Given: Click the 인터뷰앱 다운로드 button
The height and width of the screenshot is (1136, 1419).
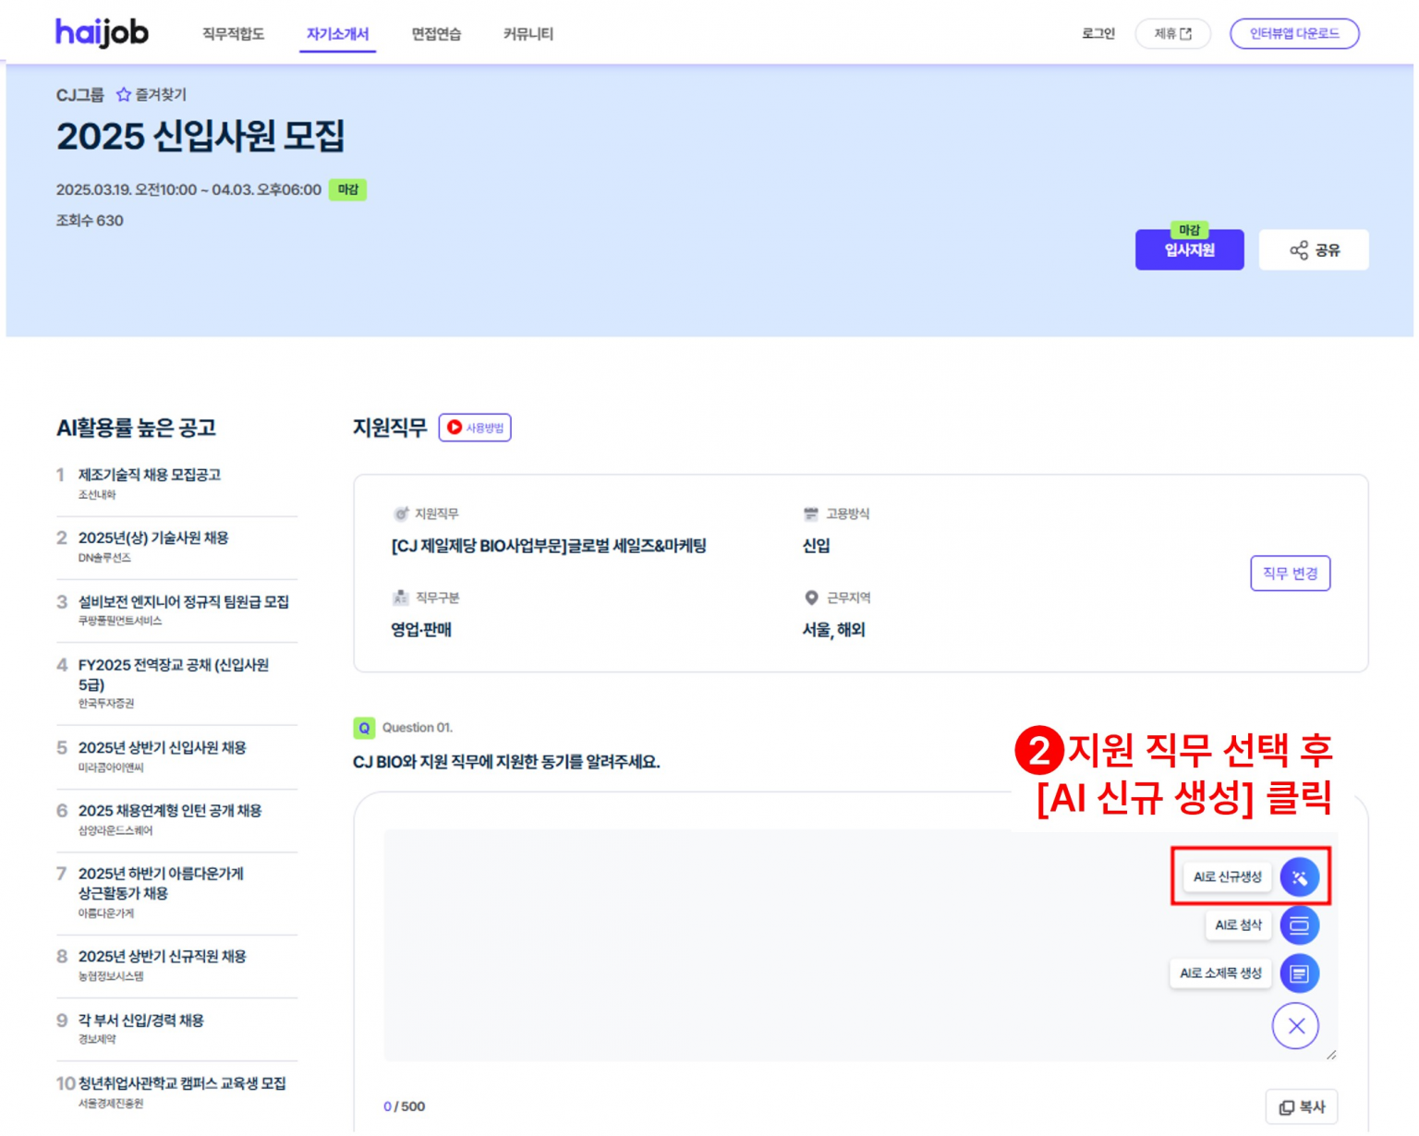Looking at the screenshot, I should coord(1293,33).
